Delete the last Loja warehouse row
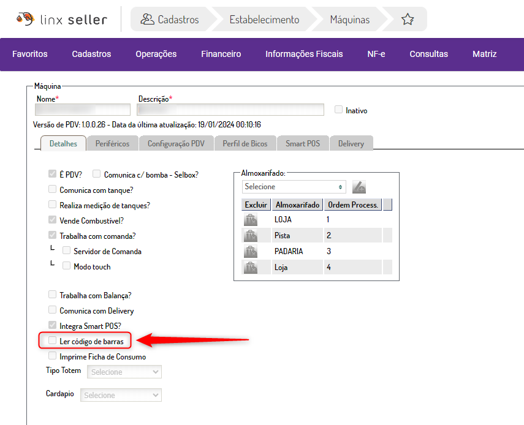The height and width of the screenshot is (425, 524). 251,268
